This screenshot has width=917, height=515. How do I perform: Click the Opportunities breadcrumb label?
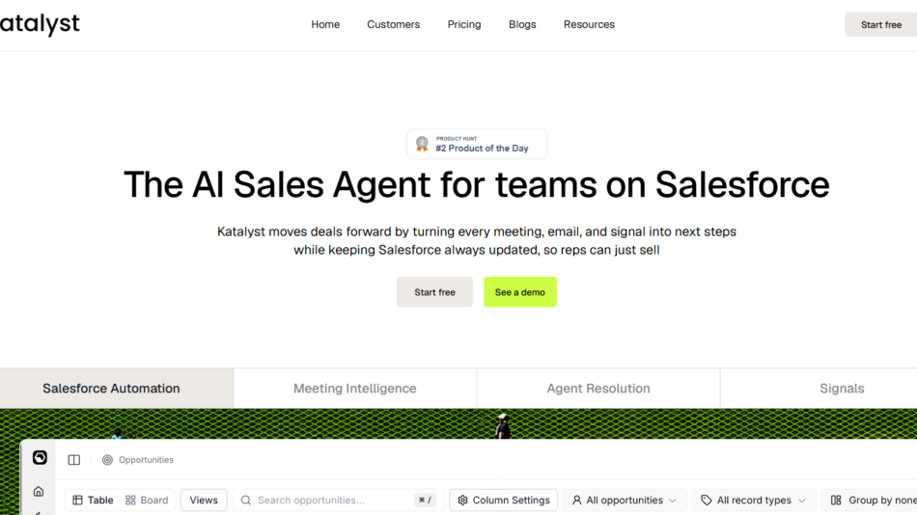(146, 460)
